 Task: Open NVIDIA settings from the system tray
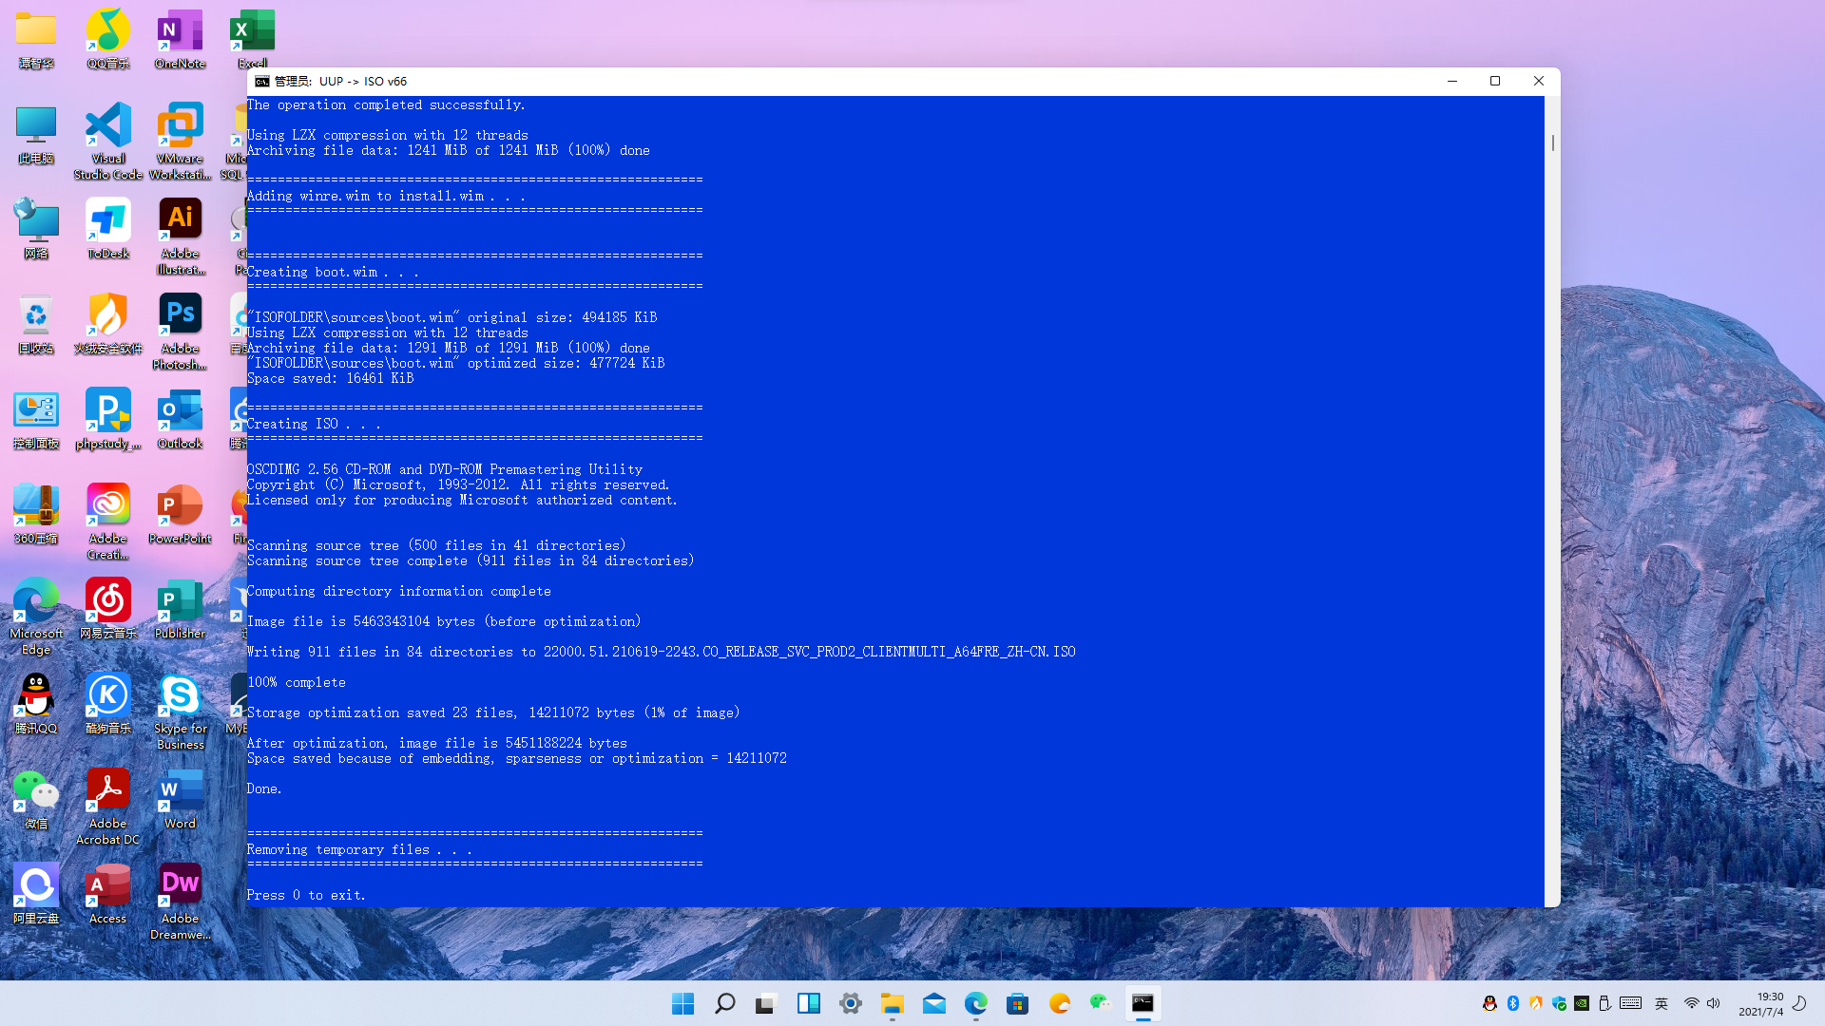(1581, 1003)
